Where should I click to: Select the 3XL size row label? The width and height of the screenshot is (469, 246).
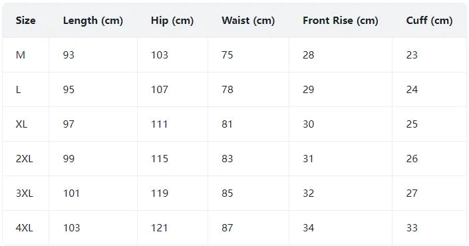coord(24,193)
